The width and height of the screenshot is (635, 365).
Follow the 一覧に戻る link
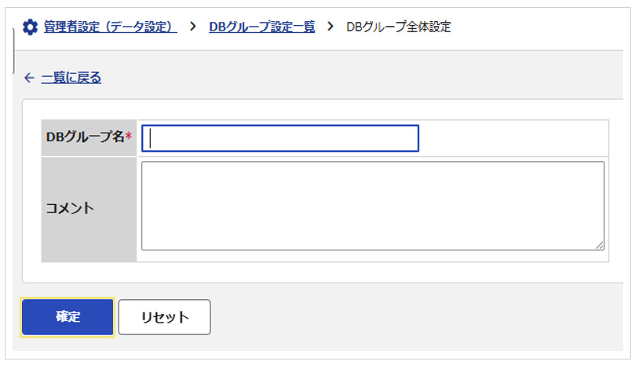[x=71, y=78]
